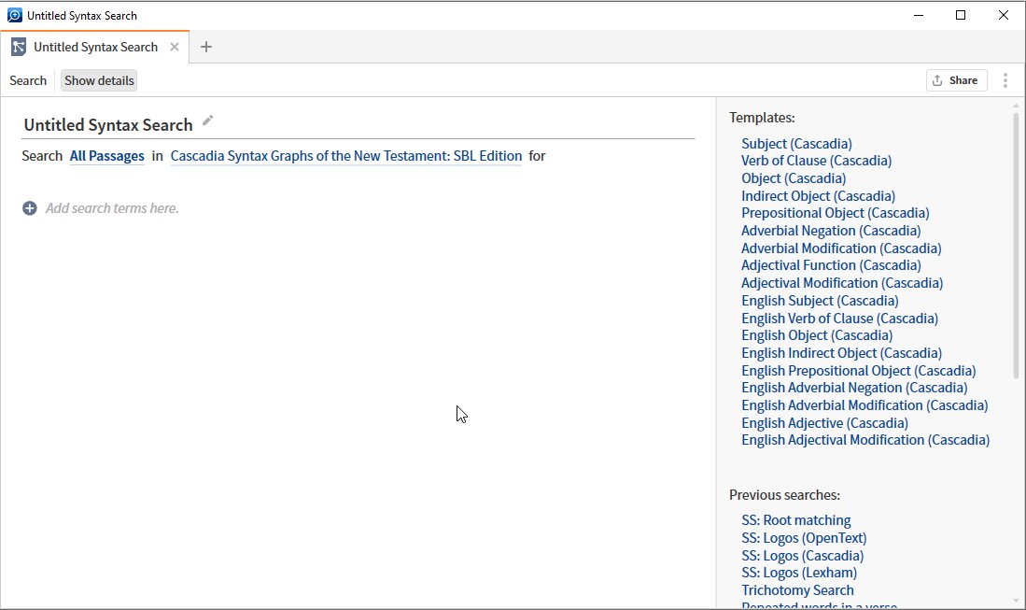1026x610 pixels.
Task: Toggle Show details
Action: [x=98, y=80]
